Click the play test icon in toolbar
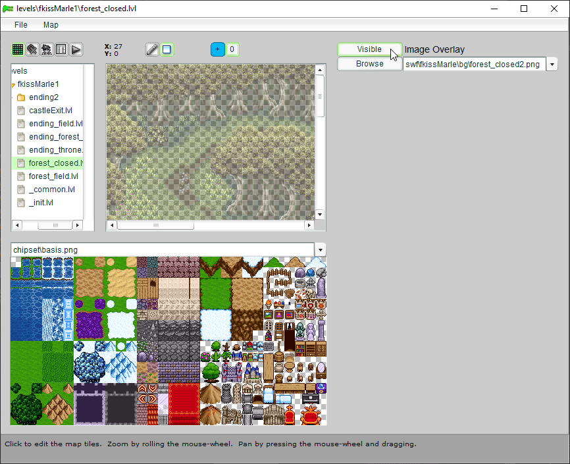570x464 pixels. pyautogui.click(x=76, y=49)
